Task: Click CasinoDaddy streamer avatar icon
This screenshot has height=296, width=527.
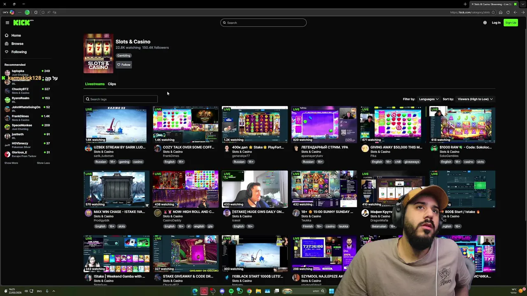Action: (157, 213)
